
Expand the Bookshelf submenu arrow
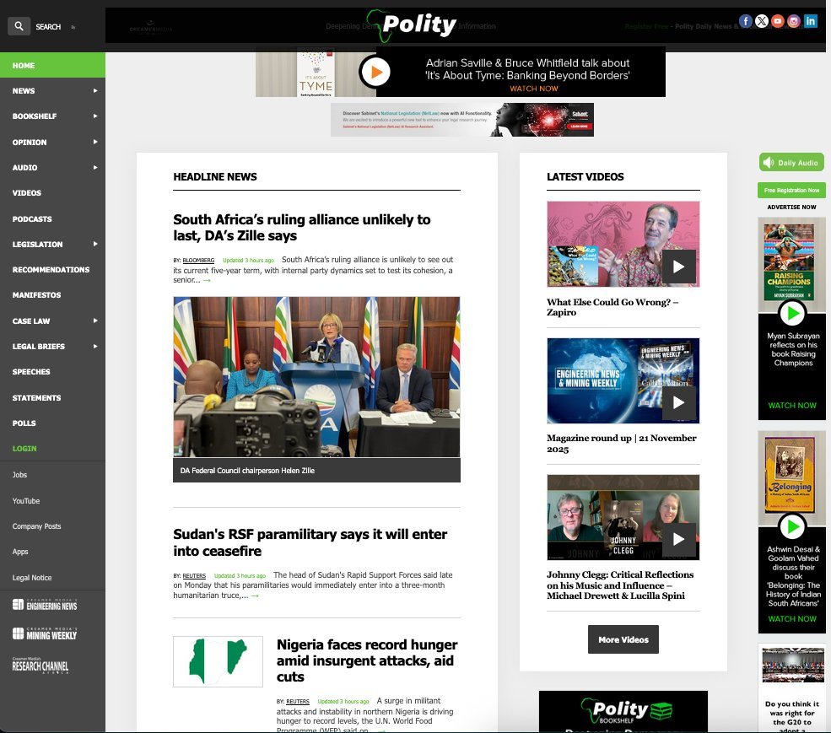click(x=95, y=116)
